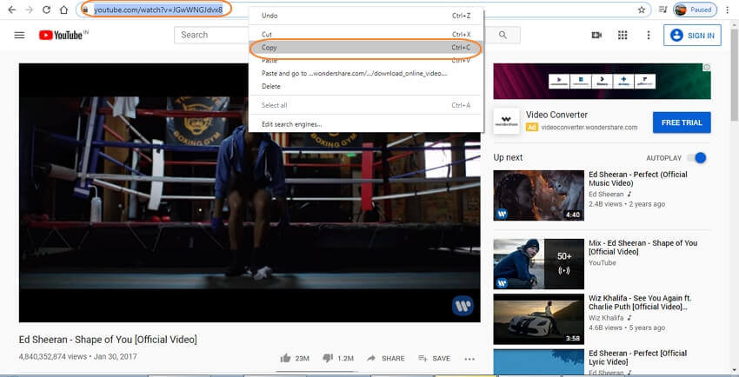
Task: Like the video with thumbs-up icon
Action: pos(285,358)
